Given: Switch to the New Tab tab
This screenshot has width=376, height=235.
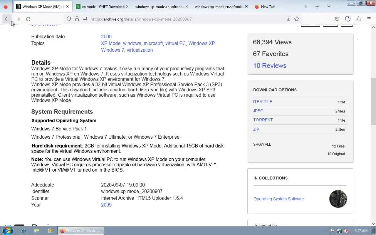Looking at the screenshot, I should [x=281, y=6].
